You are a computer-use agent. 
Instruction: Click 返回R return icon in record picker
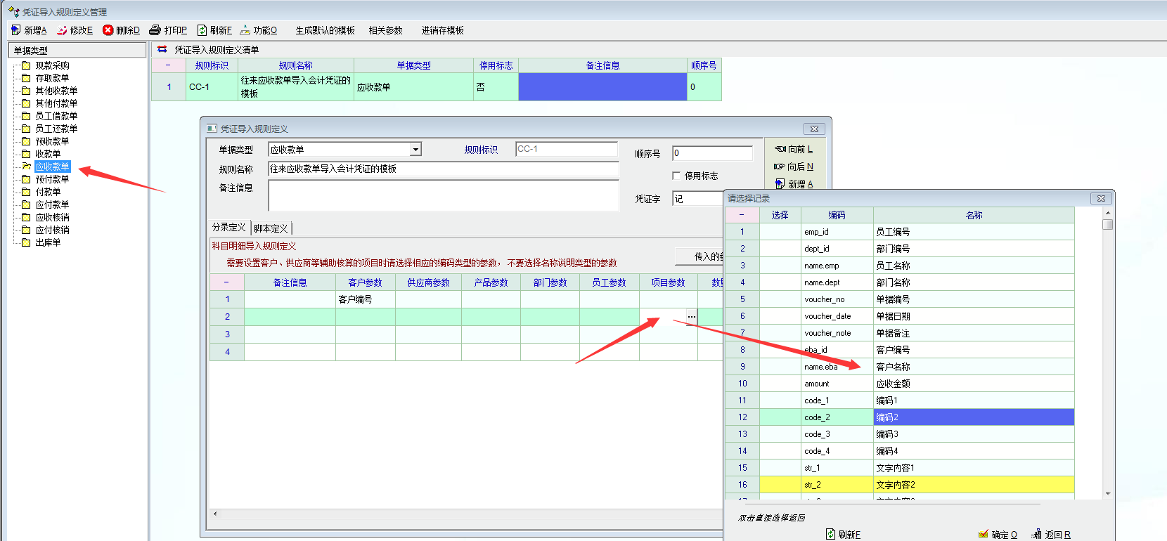[1036, 535]
